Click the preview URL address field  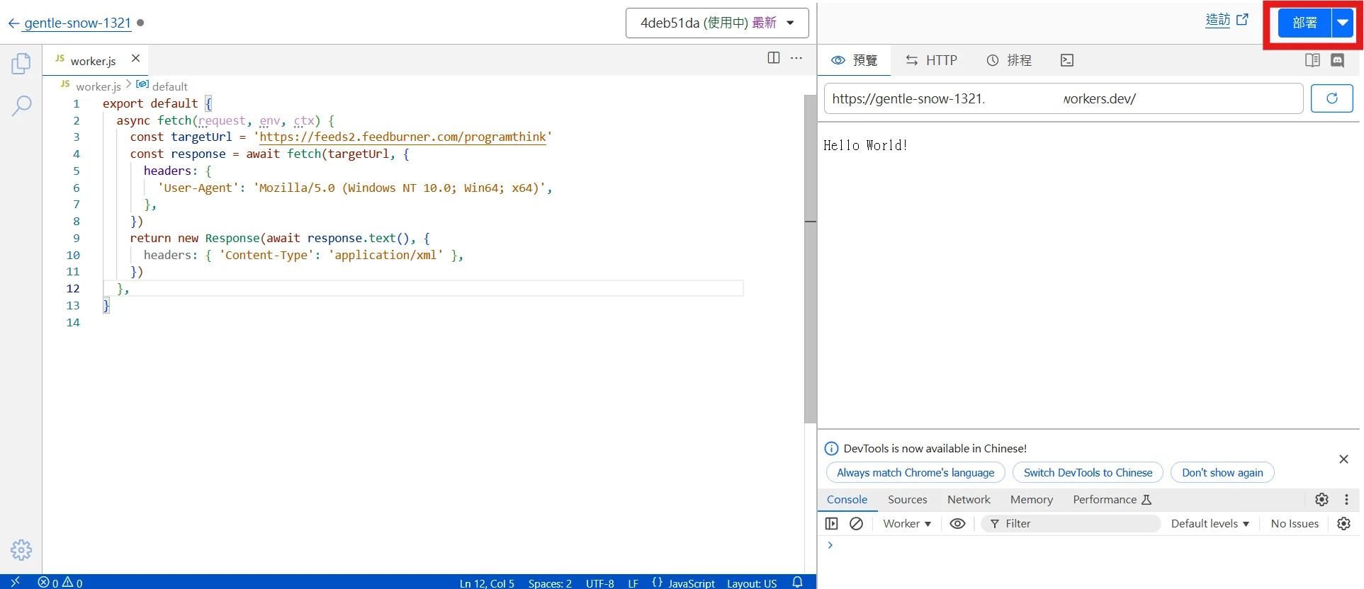point(1063,99)
